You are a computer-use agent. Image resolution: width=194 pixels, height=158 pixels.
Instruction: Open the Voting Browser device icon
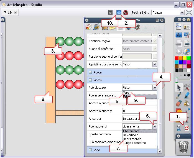tap(137, 27)
